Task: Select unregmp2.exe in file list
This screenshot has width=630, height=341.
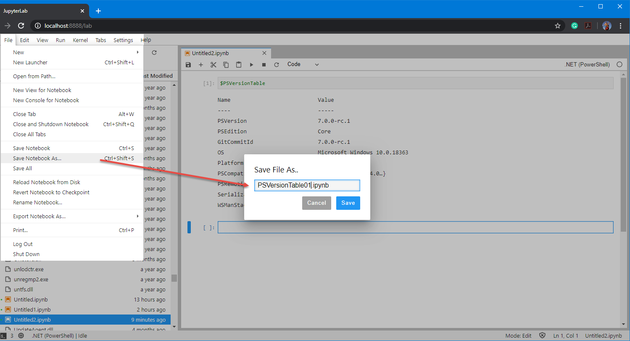Action: point(85,280)
